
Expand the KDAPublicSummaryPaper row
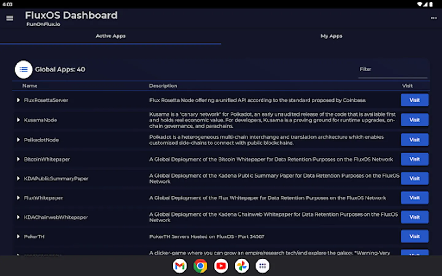coord(18,178)
